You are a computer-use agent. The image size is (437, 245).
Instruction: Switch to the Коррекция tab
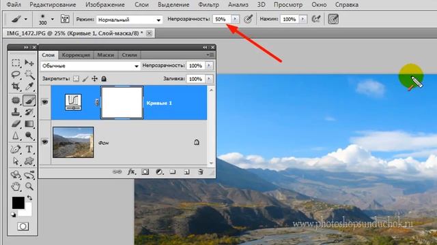click(76, 55)
